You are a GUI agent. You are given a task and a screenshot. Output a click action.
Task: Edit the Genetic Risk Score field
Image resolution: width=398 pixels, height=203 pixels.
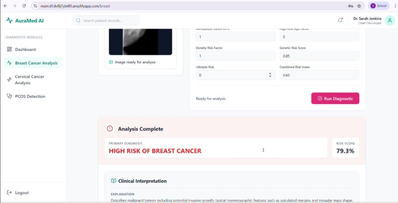(x=319, y=56)
